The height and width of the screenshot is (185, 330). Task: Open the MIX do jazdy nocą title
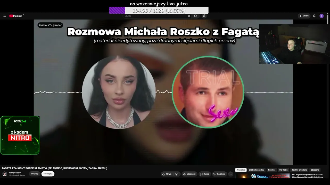(x=307, y=176)
